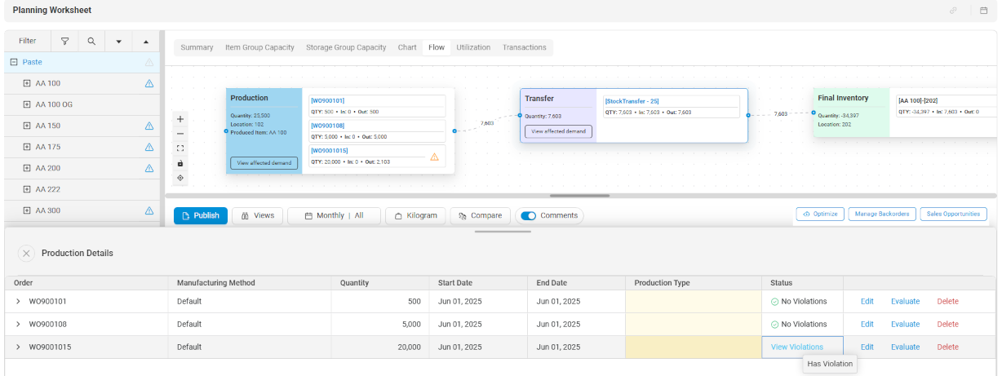The image size is (1002, 376).
Task: Click the Optimize button
Action: click(820, 214)
